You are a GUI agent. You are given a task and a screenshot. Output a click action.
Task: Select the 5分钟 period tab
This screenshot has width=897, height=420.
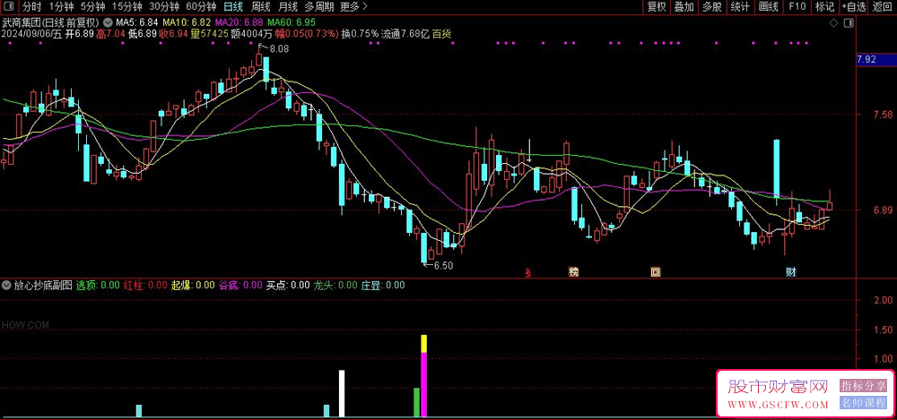[92, 7]
